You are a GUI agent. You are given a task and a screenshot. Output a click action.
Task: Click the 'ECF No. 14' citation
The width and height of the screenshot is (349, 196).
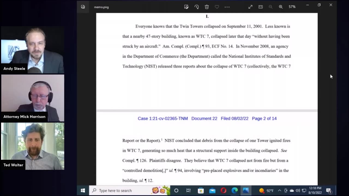(x=222, y=46)
